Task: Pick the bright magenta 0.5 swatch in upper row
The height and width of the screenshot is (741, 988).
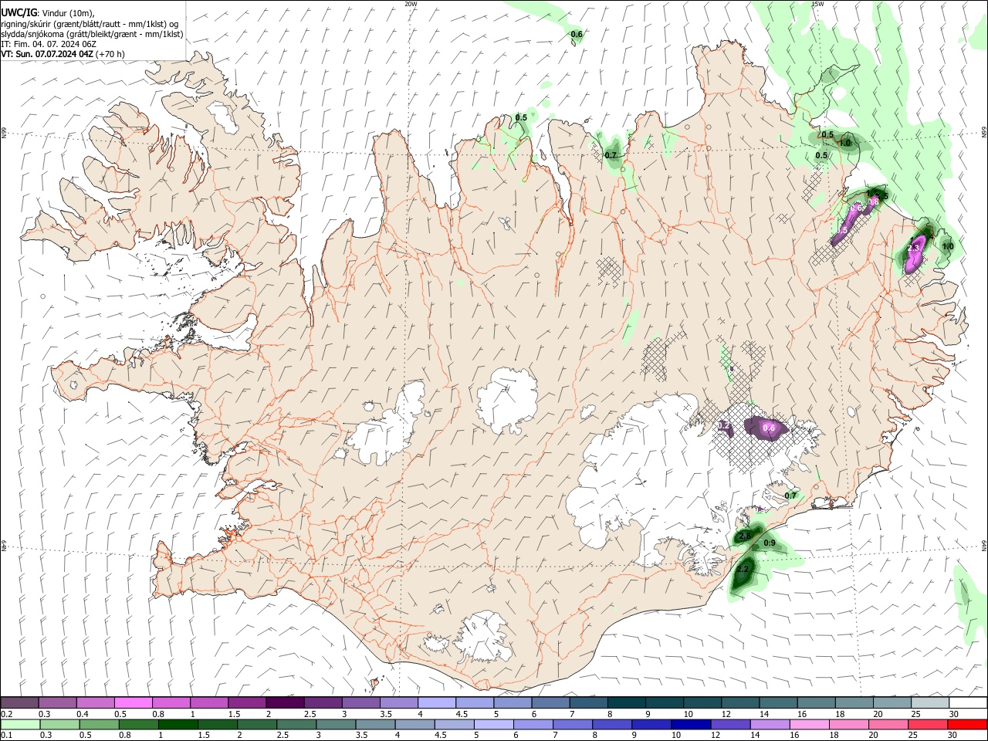Action: point(133,703)
